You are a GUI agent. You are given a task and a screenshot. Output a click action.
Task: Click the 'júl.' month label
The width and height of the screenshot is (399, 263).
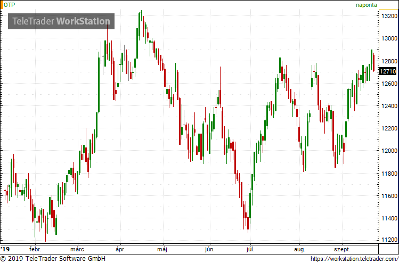pos(251,249)
